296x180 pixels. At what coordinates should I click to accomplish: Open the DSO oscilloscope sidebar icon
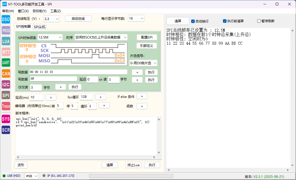(x=6, y=19)
